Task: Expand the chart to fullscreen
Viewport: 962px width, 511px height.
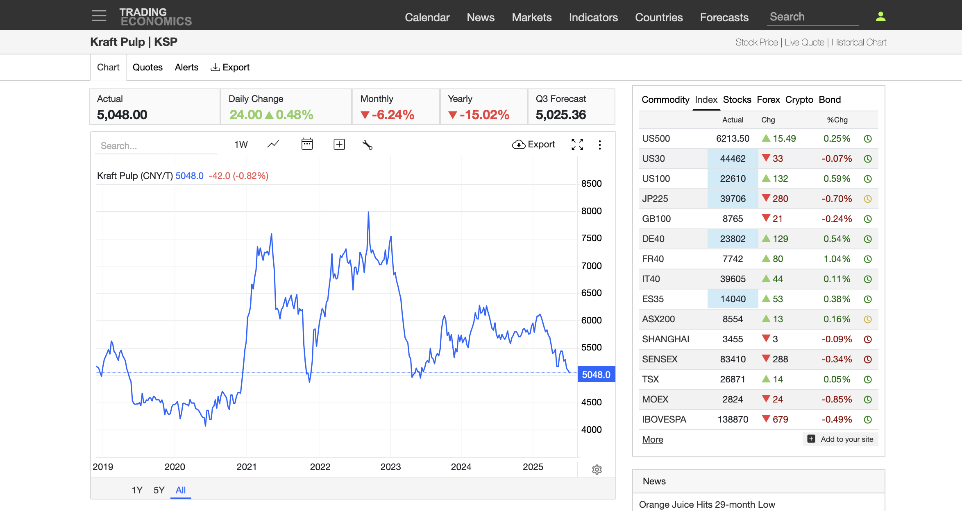Action: pyautogui.click(x=577, y=144)
